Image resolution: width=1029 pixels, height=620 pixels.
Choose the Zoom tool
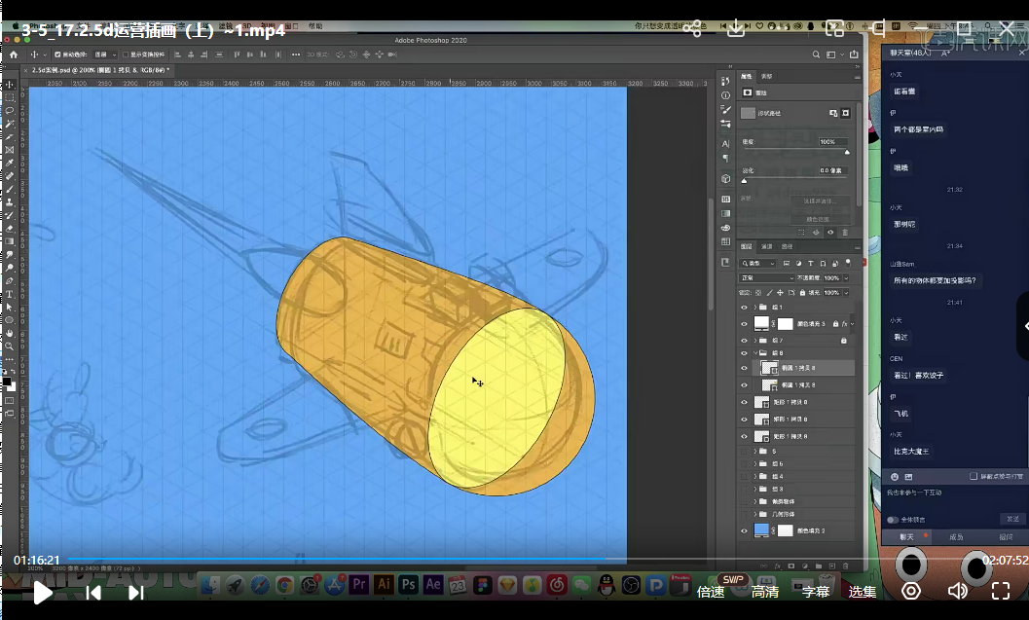click(x=10, y=346)
